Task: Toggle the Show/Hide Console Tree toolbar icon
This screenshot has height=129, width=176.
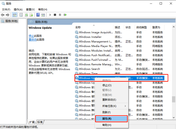Action: 15,15
